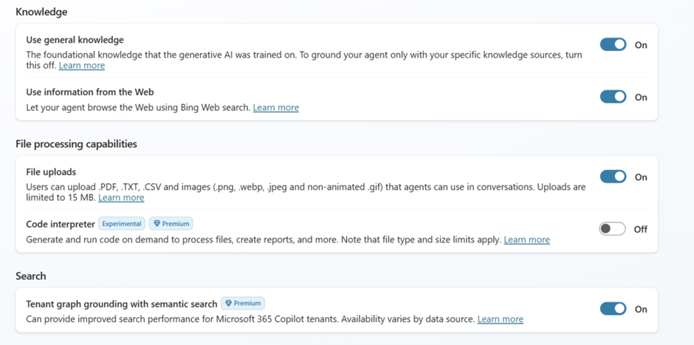The height and width of the screenshot is (345, 694).
Task: Switch off Tenant graph grounding toggle
Action: click(x=612, y=309)
